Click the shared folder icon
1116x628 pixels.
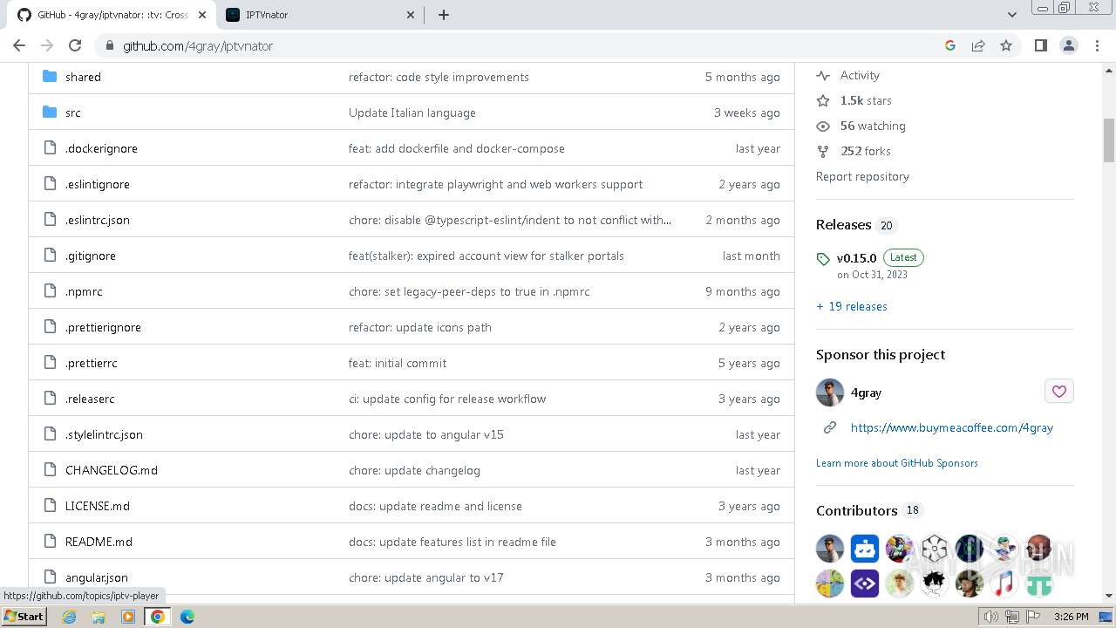(50, 77)
